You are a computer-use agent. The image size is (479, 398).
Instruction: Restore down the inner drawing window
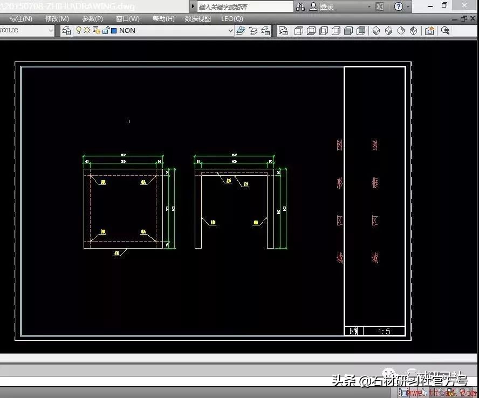pyautogui.click(x=464, y=19)
